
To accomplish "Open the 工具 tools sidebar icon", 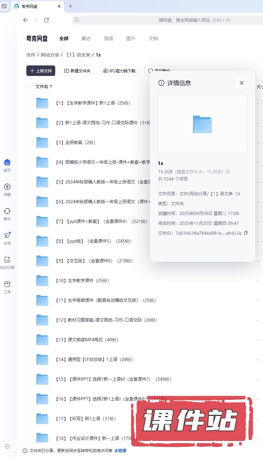I will tap(7, 284).
